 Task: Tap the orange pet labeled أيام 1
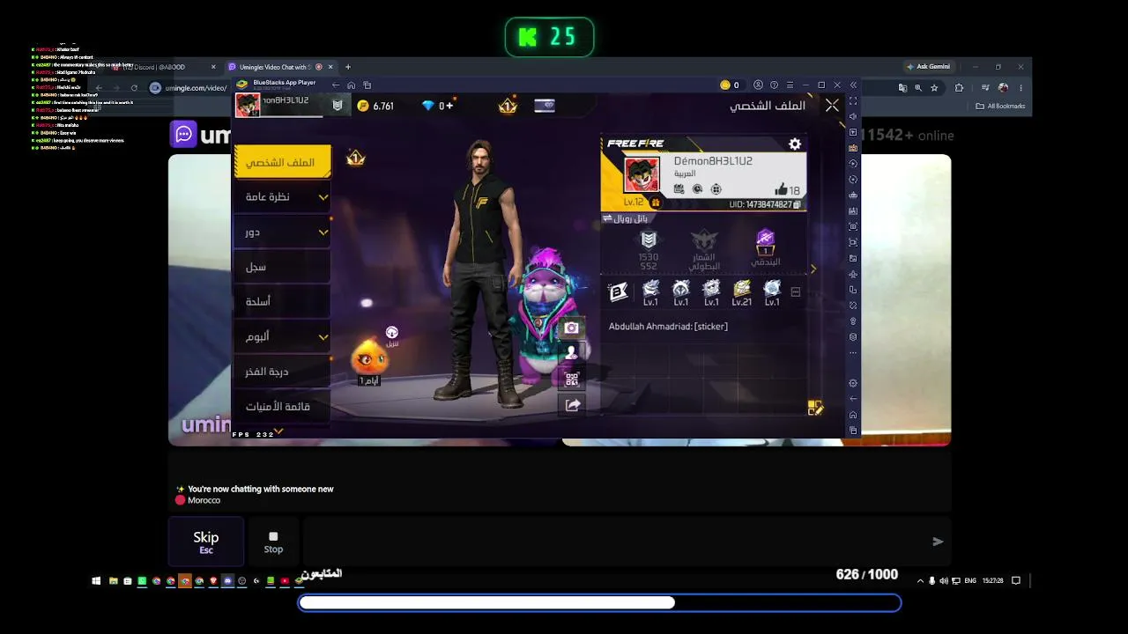click(369, 359)
